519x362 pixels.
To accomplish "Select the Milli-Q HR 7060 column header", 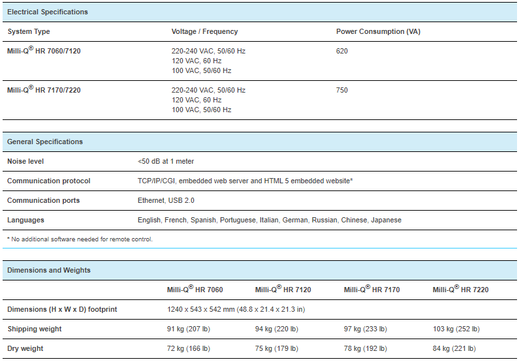I will [x=195, y=289].
